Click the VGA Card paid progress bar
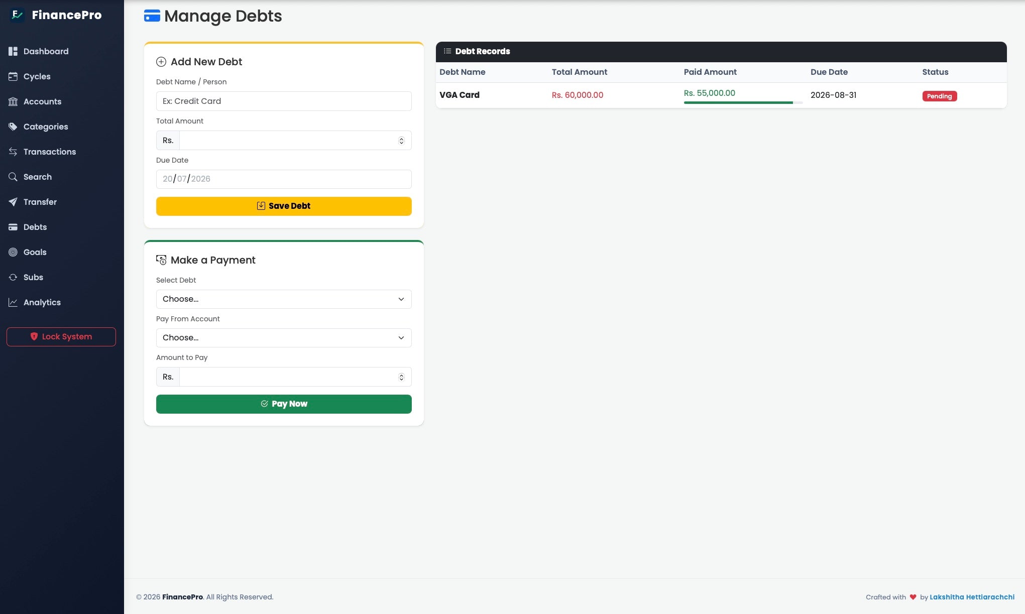This screenshot has width=1025, height=614. pyautogui.click(x=743, y=103)
